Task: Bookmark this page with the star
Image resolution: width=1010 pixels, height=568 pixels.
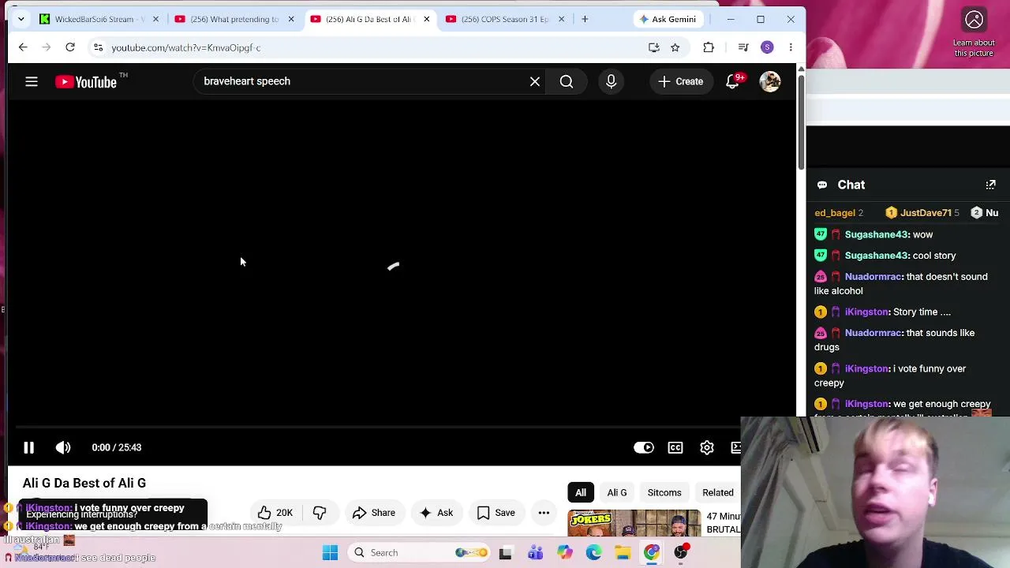Action: point(675,47)
